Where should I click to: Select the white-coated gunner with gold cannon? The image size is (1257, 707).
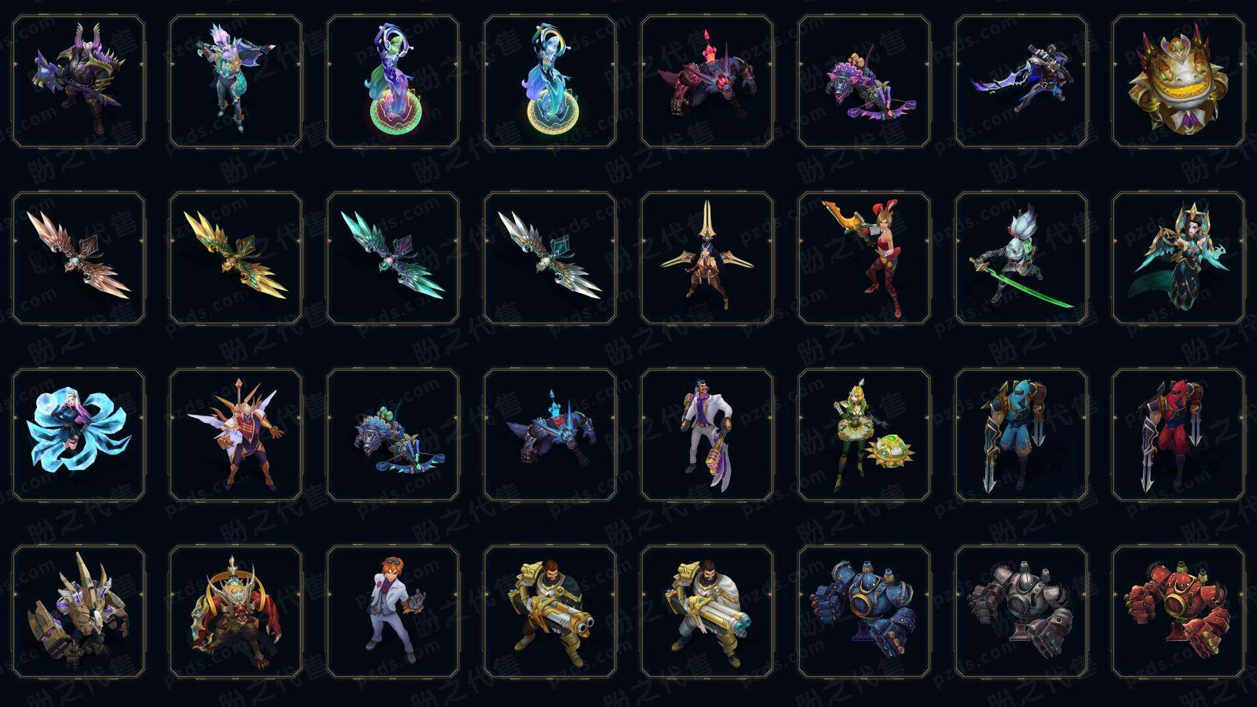tap(706, 611)
